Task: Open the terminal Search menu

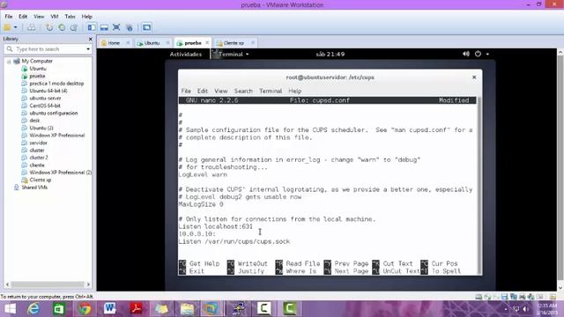Action: (x=243, y=91)
